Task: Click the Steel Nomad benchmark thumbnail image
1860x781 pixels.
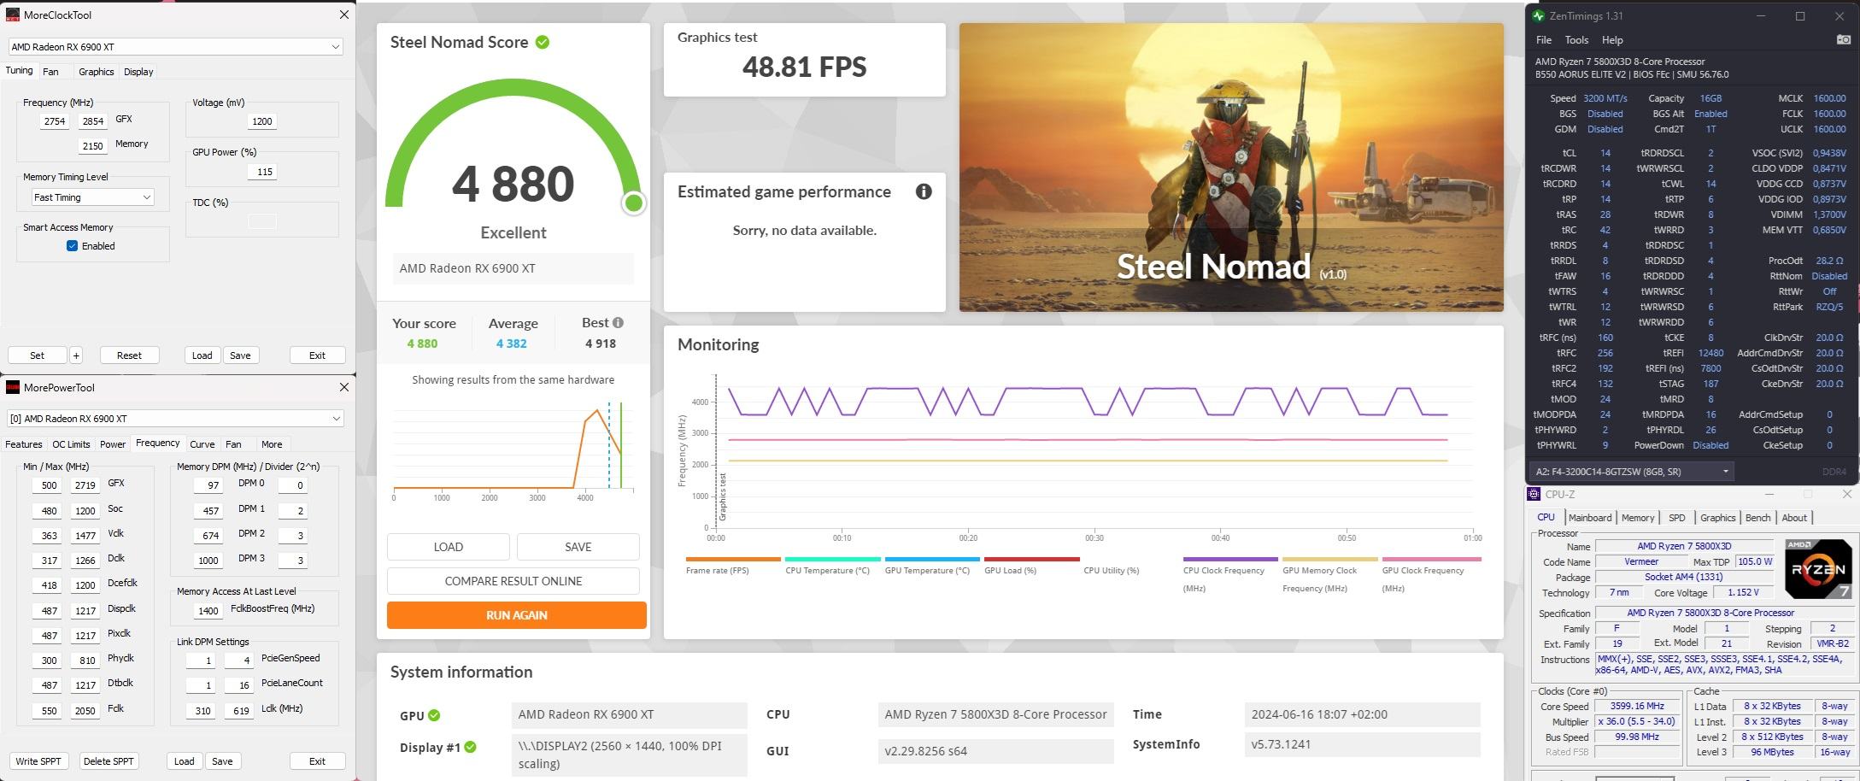Action: tap(1231, 167)
